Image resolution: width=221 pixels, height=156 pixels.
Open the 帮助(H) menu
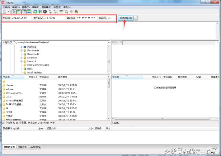click(67, 7)
